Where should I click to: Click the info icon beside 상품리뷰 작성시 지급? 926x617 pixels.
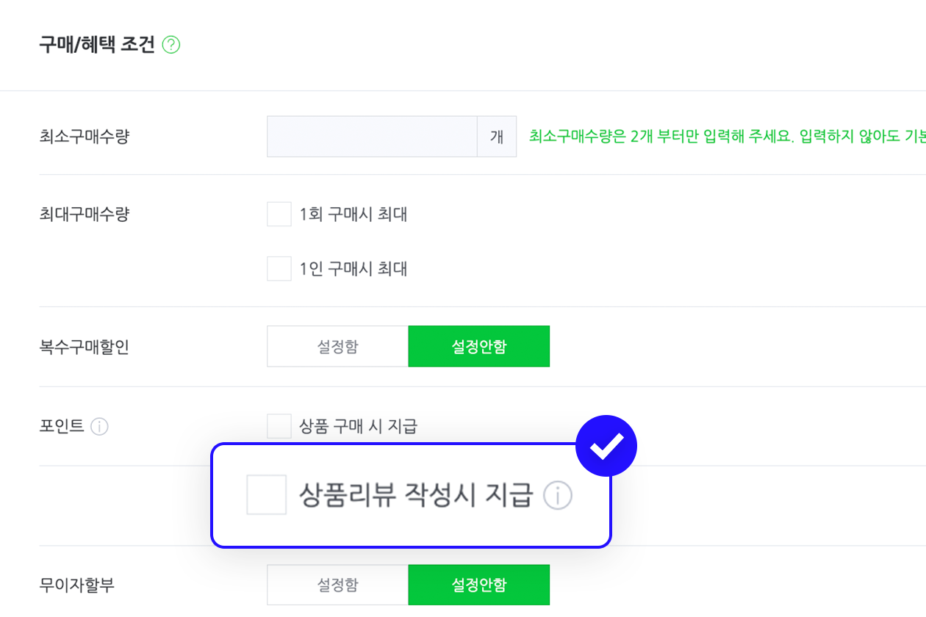click(x=557, y=496)
